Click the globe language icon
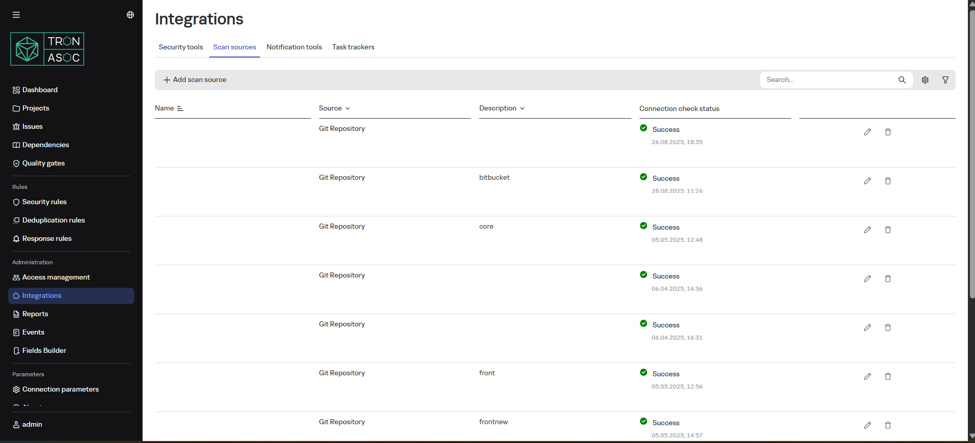Image resolution: width=975 pixels, height=443 pixels. pos(130,15)
